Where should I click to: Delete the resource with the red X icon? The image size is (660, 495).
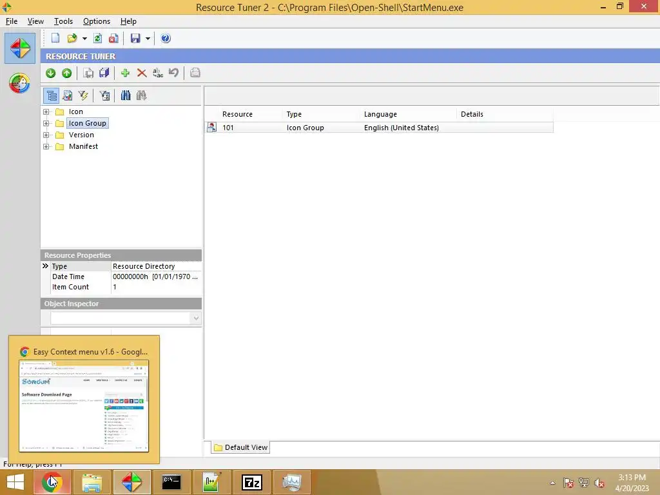coord(142,73)
